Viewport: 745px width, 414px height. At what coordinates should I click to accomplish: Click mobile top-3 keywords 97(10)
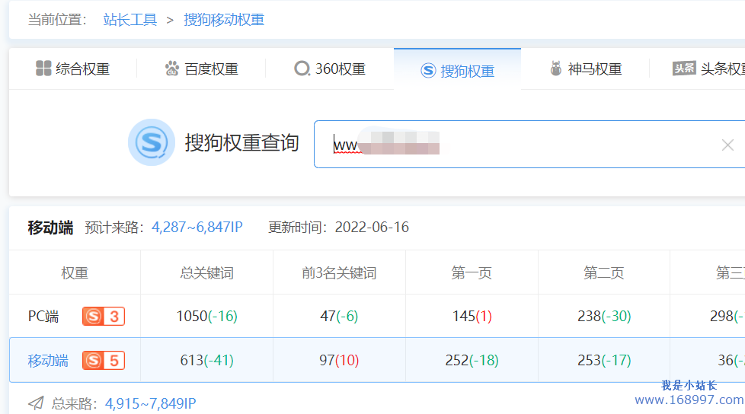tap(339, 361)
